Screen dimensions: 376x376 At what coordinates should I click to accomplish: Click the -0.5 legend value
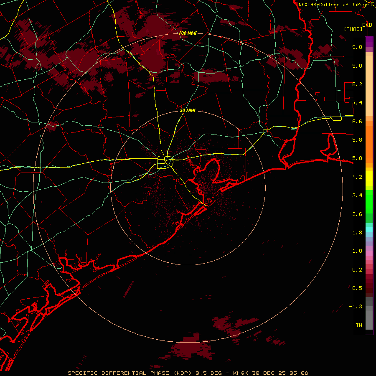(x=356, y=288)
